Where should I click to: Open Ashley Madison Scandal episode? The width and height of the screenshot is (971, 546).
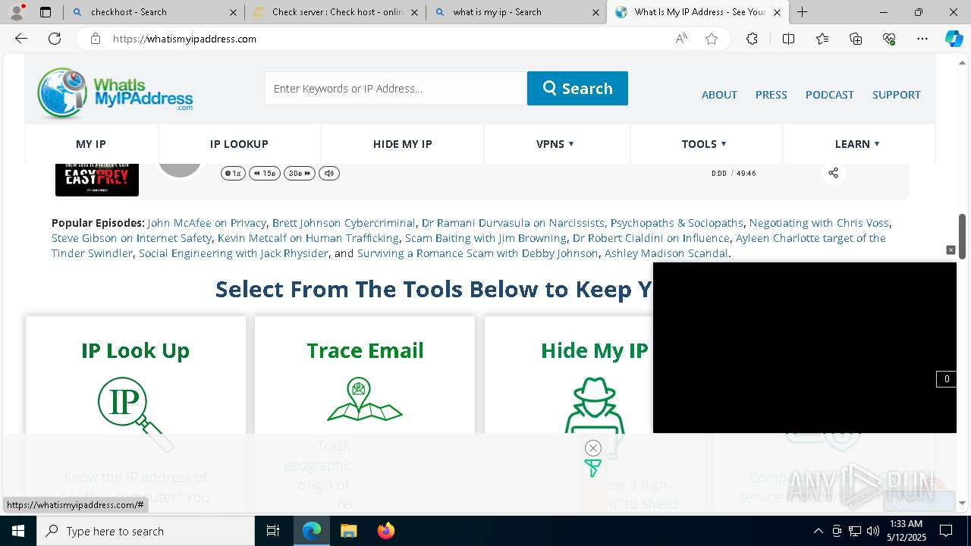coord(666,253)
